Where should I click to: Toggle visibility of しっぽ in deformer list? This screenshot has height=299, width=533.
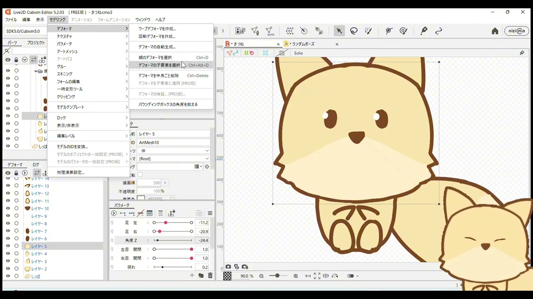(x=8, y=276)
